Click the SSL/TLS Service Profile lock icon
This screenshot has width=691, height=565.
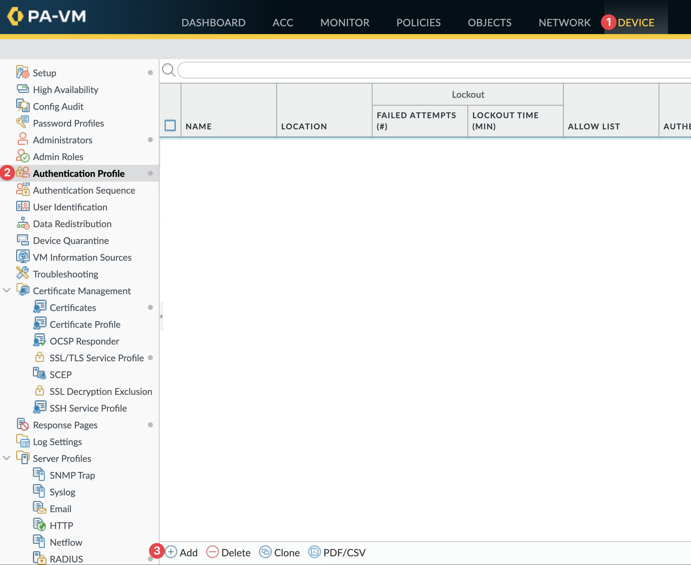[39, 357]
